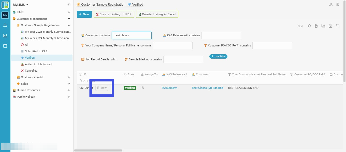Click the KAS Reference# filter field
This screenshot has height=152, width=346.
click(221, 35)
